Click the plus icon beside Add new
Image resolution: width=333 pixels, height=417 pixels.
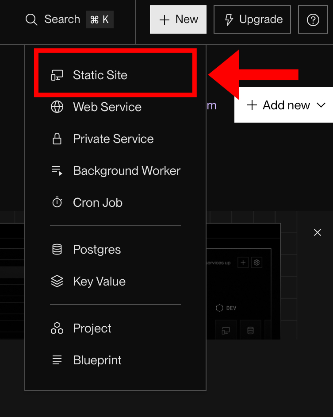(x=252, y=105)
